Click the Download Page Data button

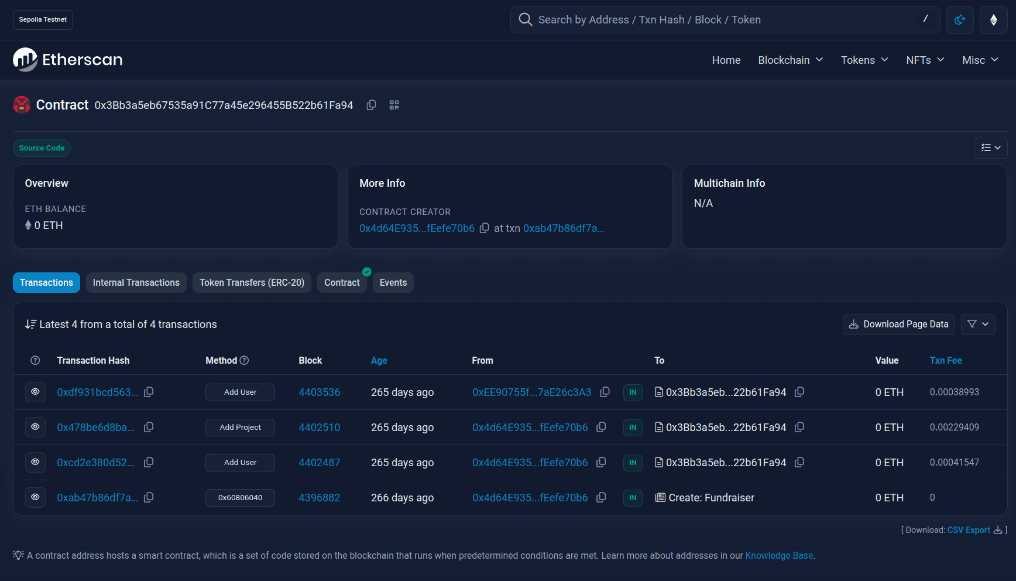[x=898, y=324]
